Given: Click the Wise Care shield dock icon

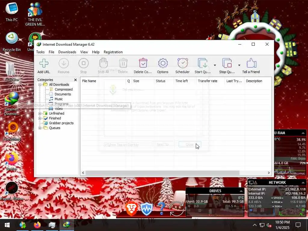Looking at the screenshot, I should [146, 209].
